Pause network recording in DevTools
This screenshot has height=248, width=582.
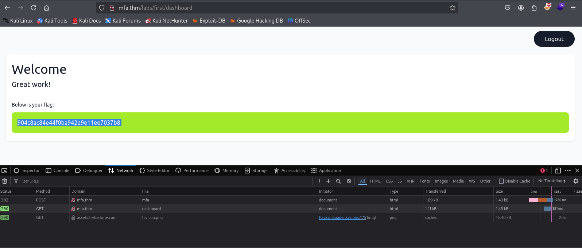(x=318, y=181)
